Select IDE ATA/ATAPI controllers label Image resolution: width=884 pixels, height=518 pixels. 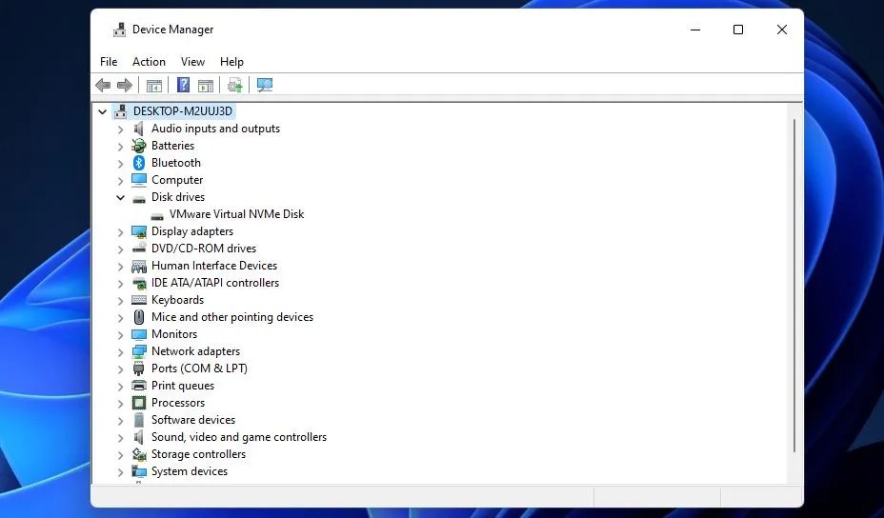[215, 283]
